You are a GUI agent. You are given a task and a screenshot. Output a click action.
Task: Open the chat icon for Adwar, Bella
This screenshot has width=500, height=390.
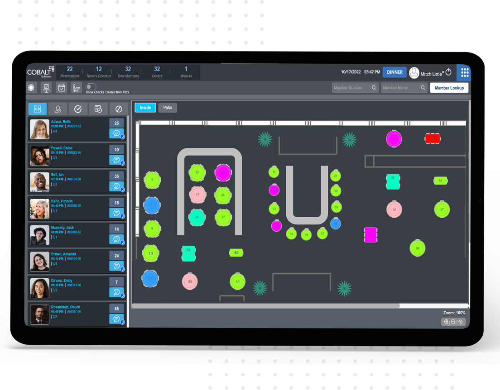pos(117,133)
